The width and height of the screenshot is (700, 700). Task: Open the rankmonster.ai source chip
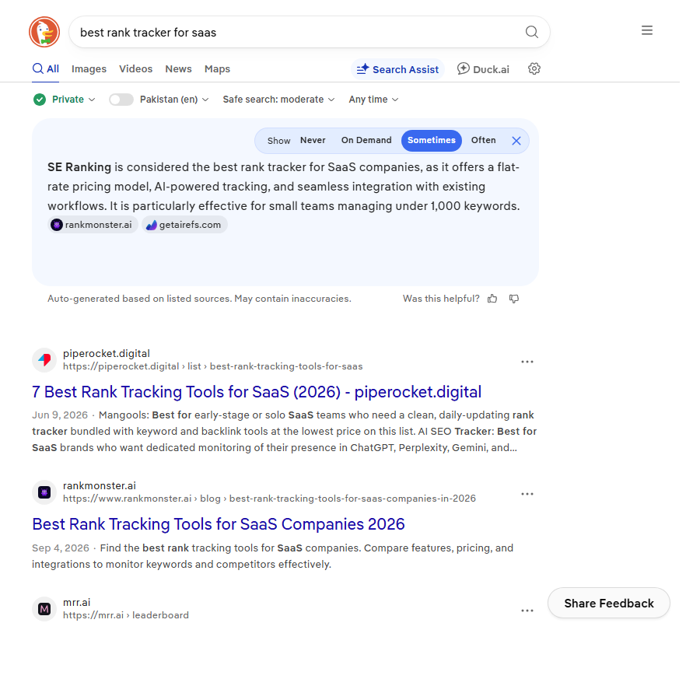(93, 225)
